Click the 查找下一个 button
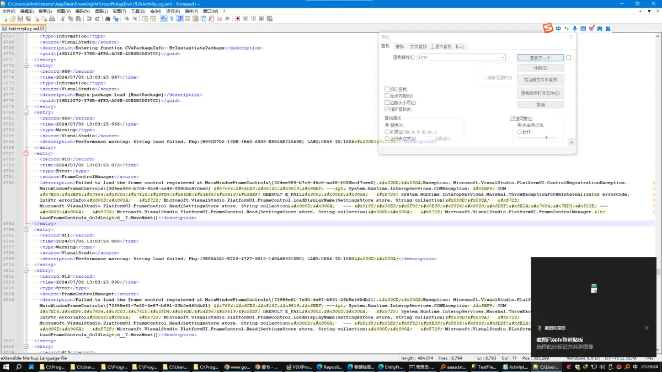662x372 pixels. pyautogui.click(x=541, y=57)
